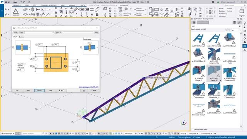Click the redo arrow in title bar
247x139 pixels.
[24, 2]
